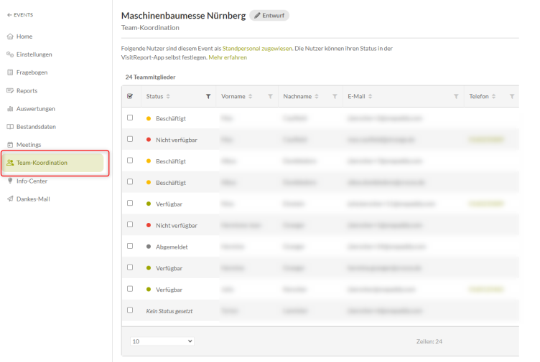Open the Mehr erfahren link
The image size is (540, 362).
pos(228,57)
